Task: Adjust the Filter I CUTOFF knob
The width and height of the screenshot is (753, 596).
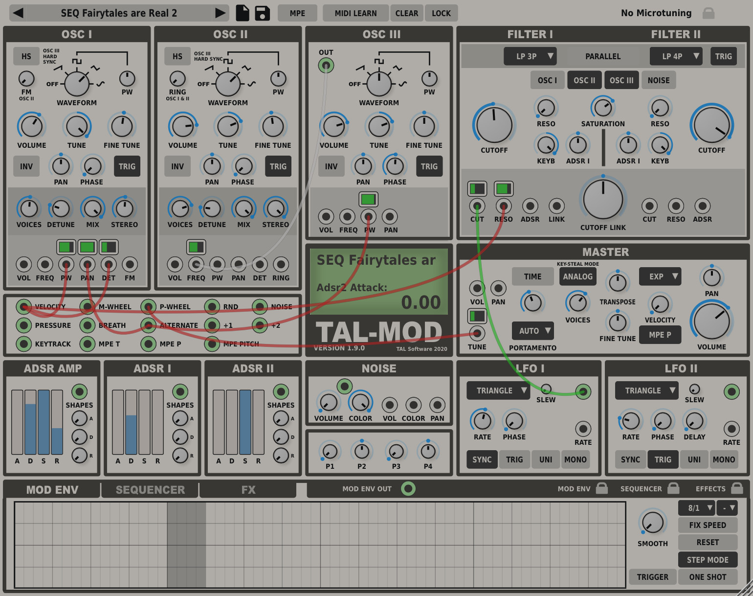Action: click(x=494, y=125)
